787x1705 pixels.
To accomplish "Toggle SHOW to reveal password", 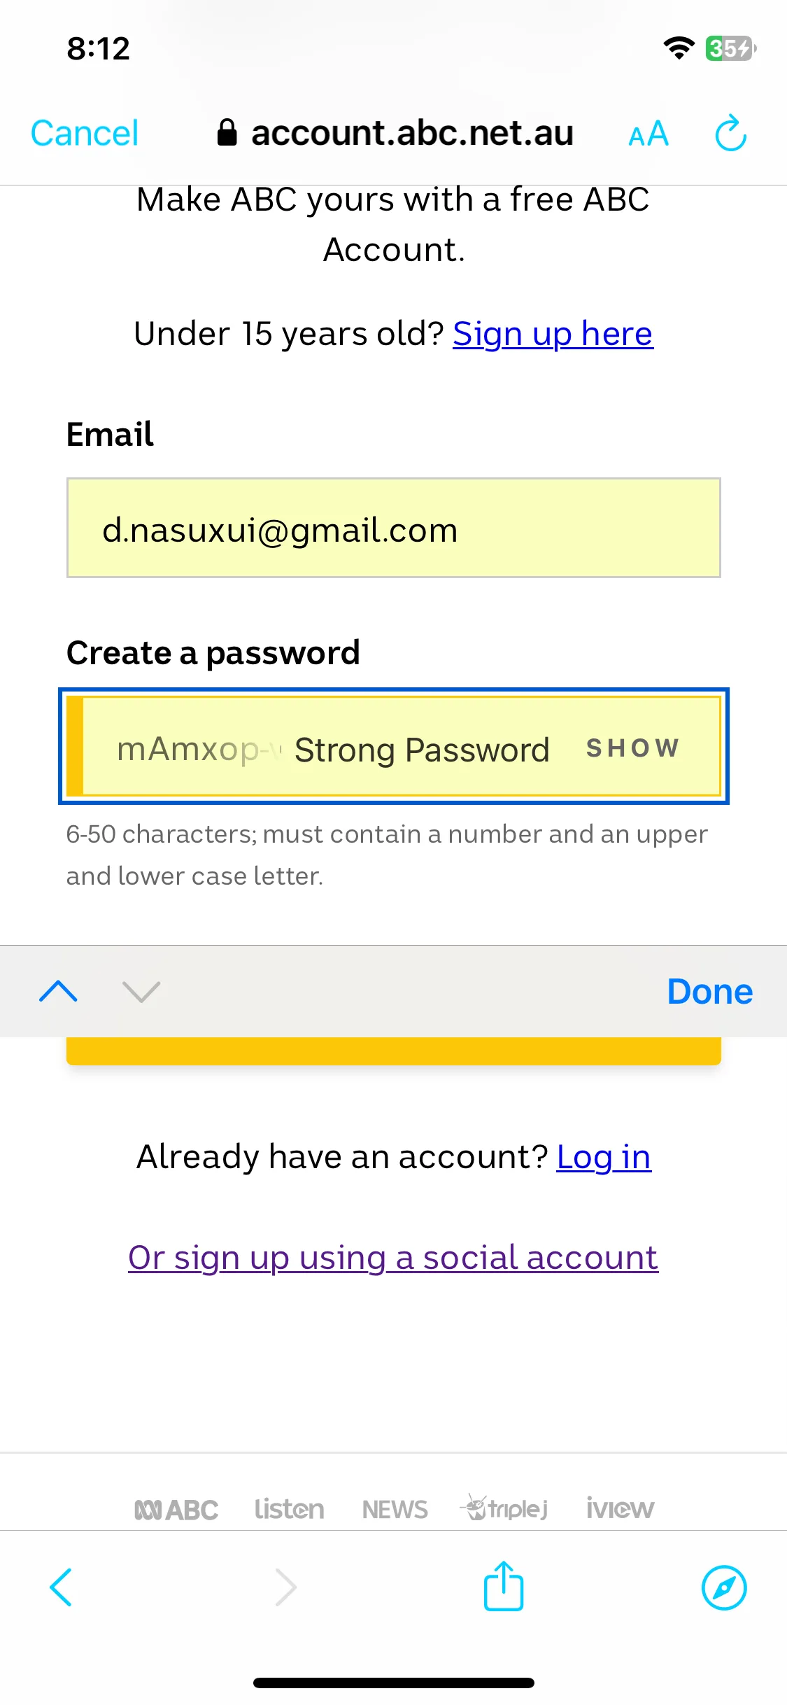I will [632, 748].
